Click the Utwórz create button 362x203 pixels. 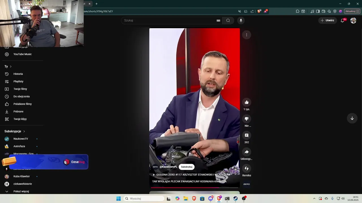[327, 20]
